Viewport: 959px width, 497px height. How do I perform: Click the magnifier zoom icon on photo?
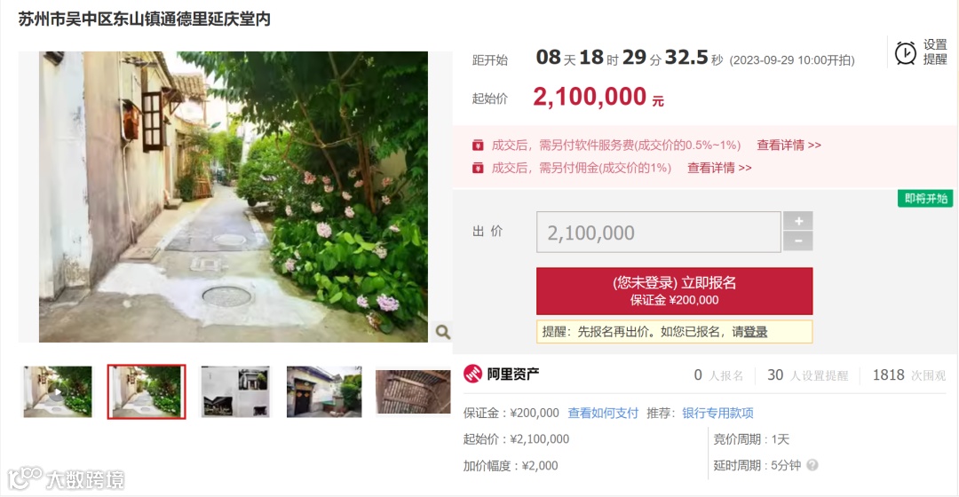click(x=443, y=332)
